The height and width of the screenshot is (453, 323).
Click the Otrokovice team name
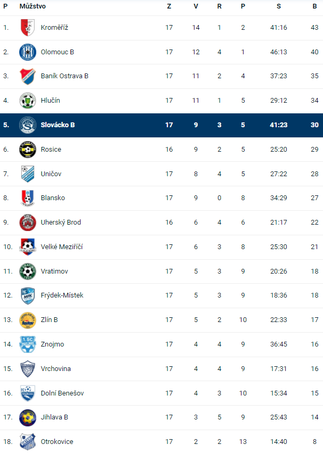click(x=57, y=442)
